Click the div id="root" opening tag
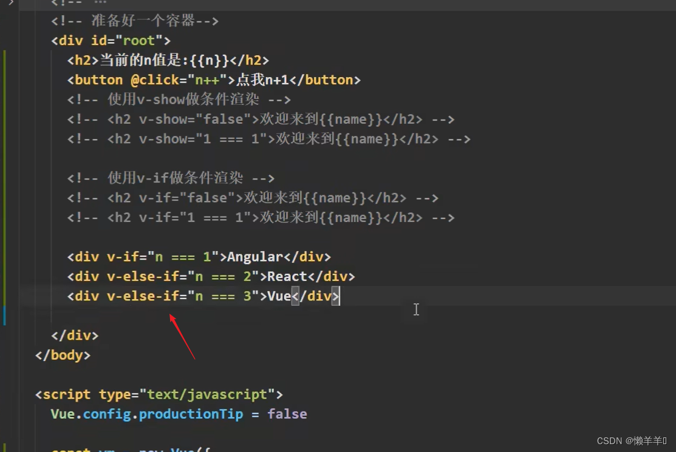The width and height of the screenshot is (676, 452). [111, 41]
